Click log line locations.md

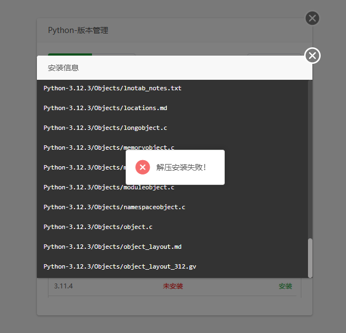105,108
